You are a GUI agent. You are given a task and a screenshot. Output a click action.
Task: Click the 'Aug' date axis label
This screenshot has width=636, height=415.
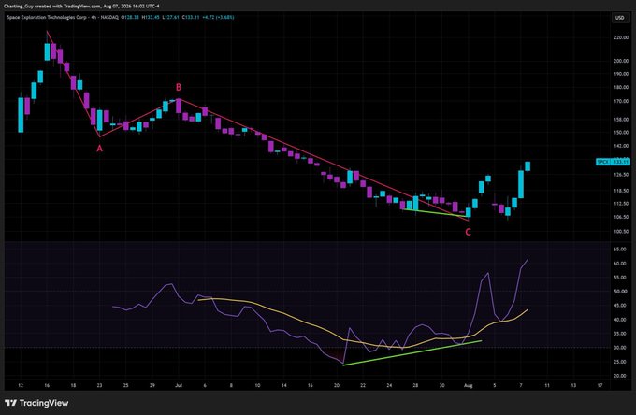468,385
